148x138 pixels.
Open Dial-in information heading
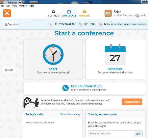coord(86,86)
